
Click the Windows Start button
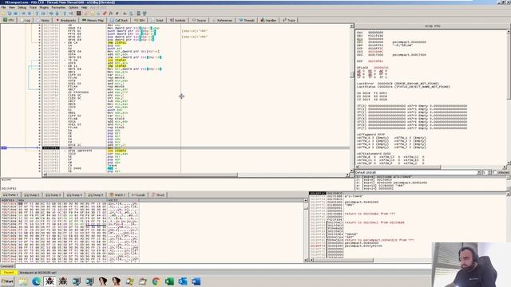tap(7, 281)
